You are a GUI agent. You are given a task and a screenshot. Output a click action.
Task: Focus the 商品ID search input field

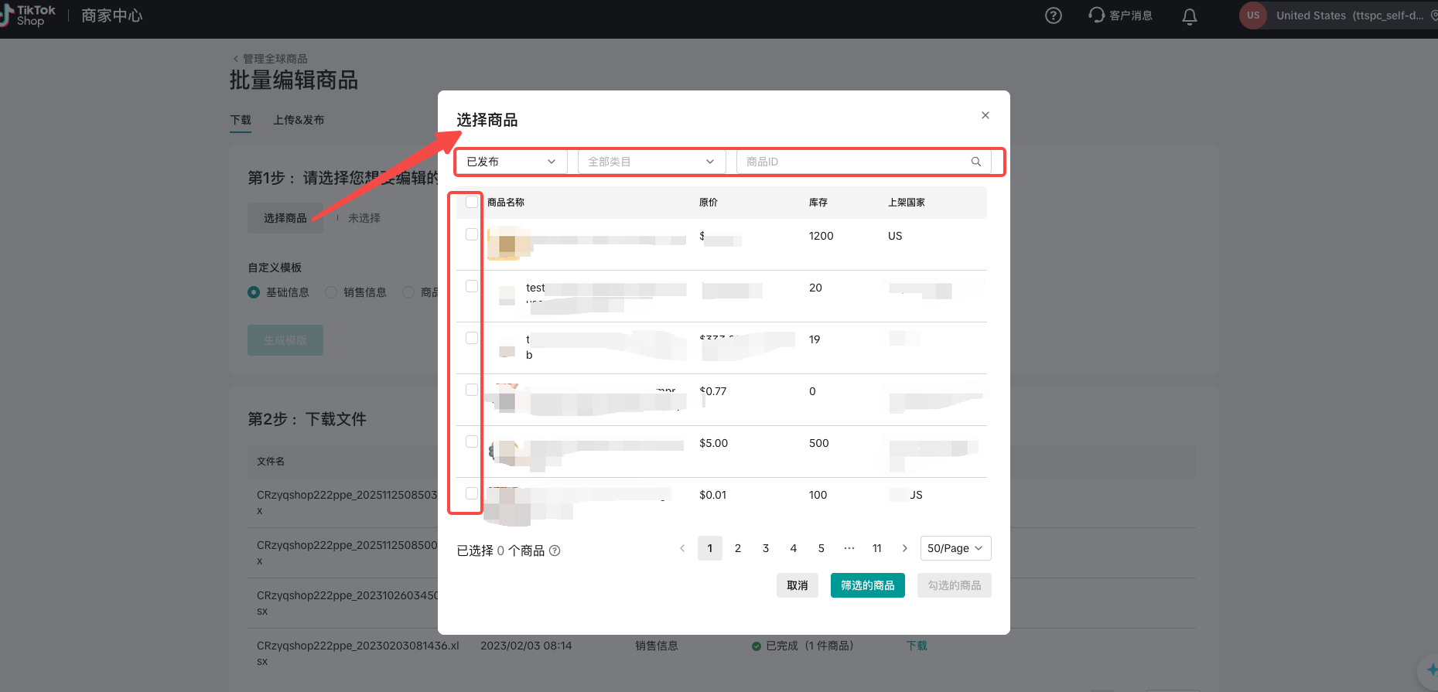click(851, 162)
